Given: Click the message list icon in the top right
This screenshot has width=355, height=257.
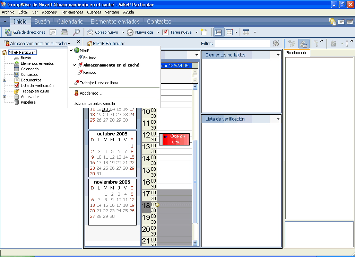Looking at the screenshot, I should click(341, 22).
